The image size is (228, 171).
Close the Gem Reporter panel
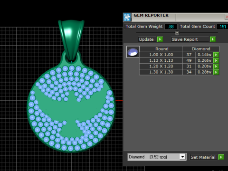point(227,17)
